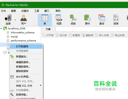Collapse the localhost_3306 connection tree
This screenshot has height=99, width=128.
pos(1,29)
